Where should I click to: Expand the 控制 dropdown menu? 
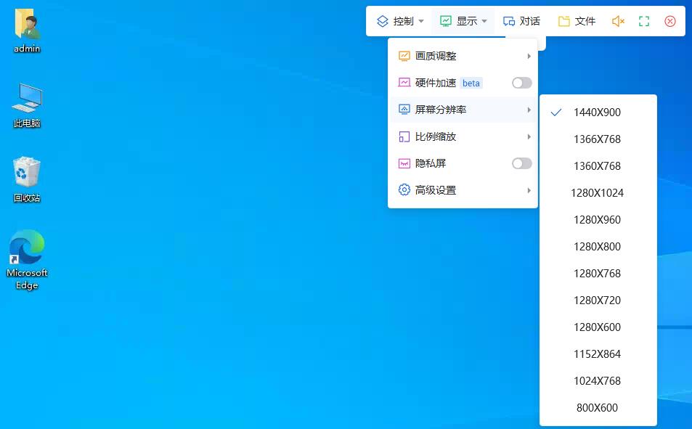click(x=399, y=21)
